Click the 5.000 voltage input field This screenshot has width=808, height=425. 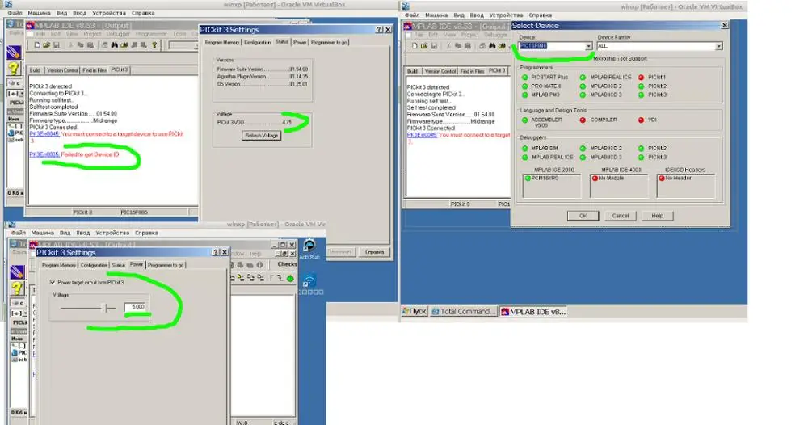pyautogui.click(x=136, y=307)
